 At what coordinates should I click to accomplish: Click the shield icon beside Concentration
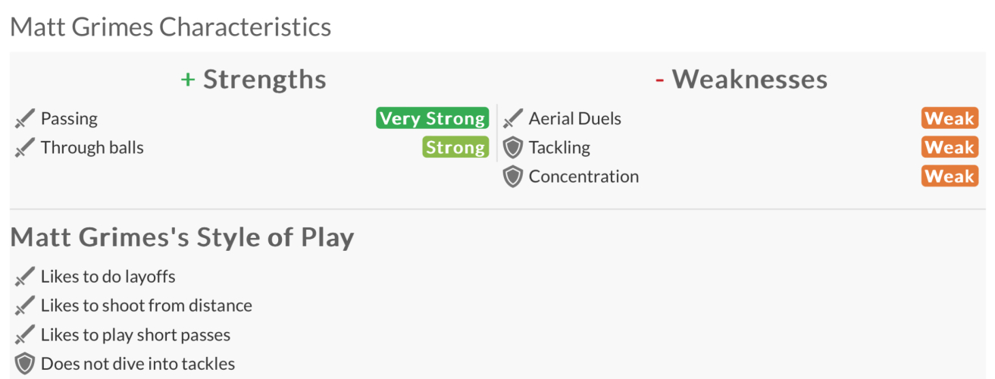tap(513, 177)
